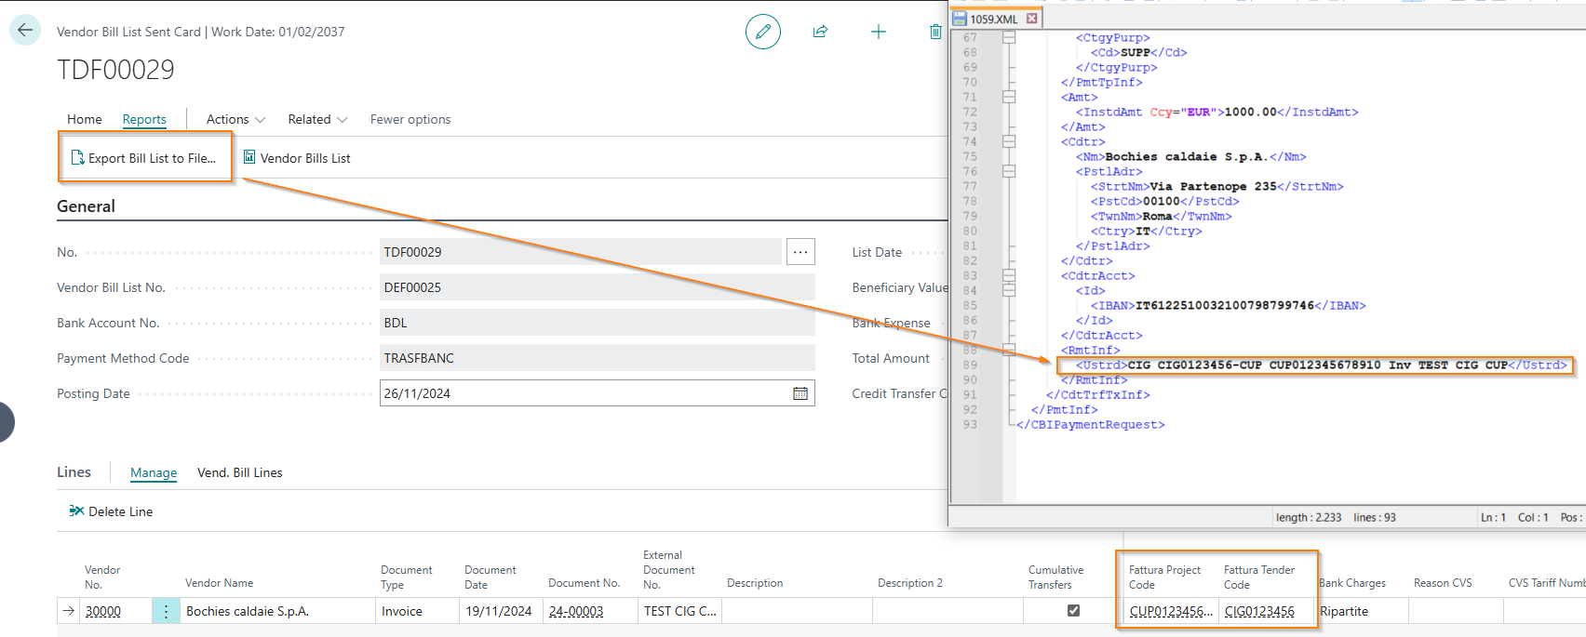Expand the Actions menu
1586x637 pixels.
pyautogui.click(x=235, y=119)
